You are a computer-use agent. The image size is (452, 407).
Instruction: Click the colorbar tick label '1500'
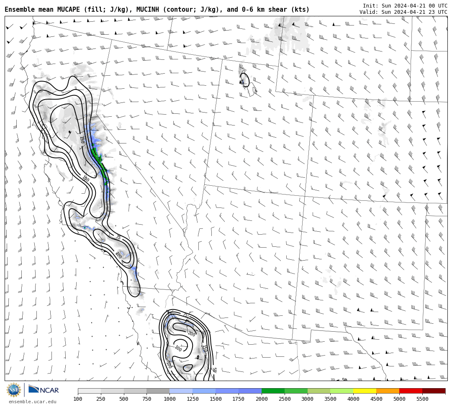point(216,399)
